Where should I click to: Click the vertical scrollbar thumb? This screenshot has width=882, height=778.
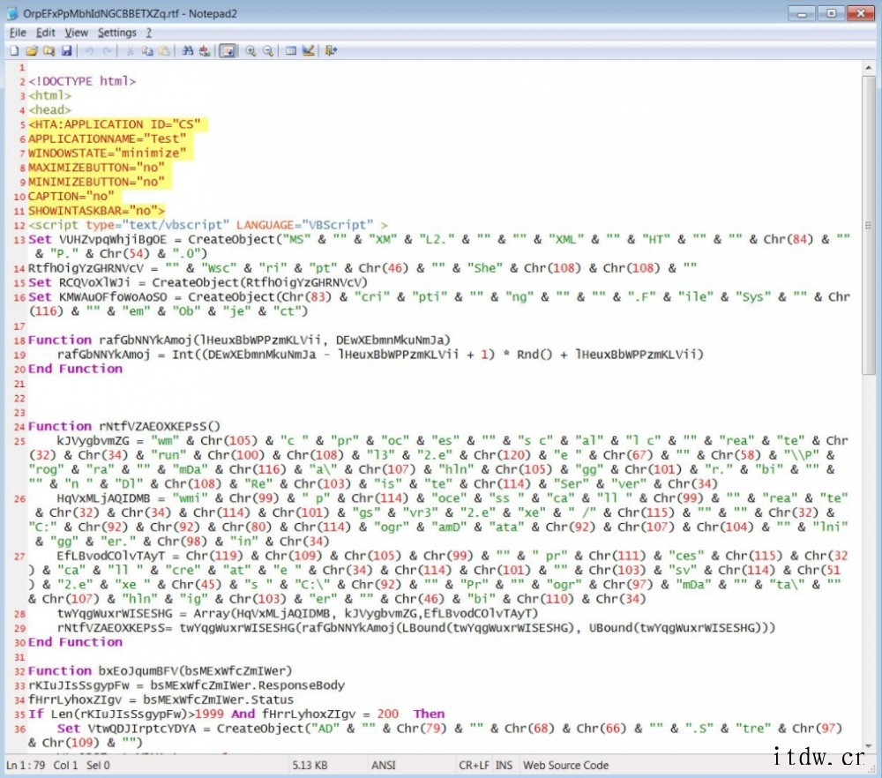click(x=868, y=225)
